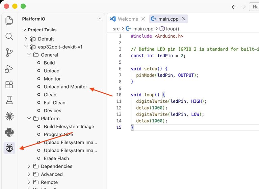This screenshot has height=189, width=259.
Task: Open the Testing beaker icon
Action: click(x=9, y=100)
